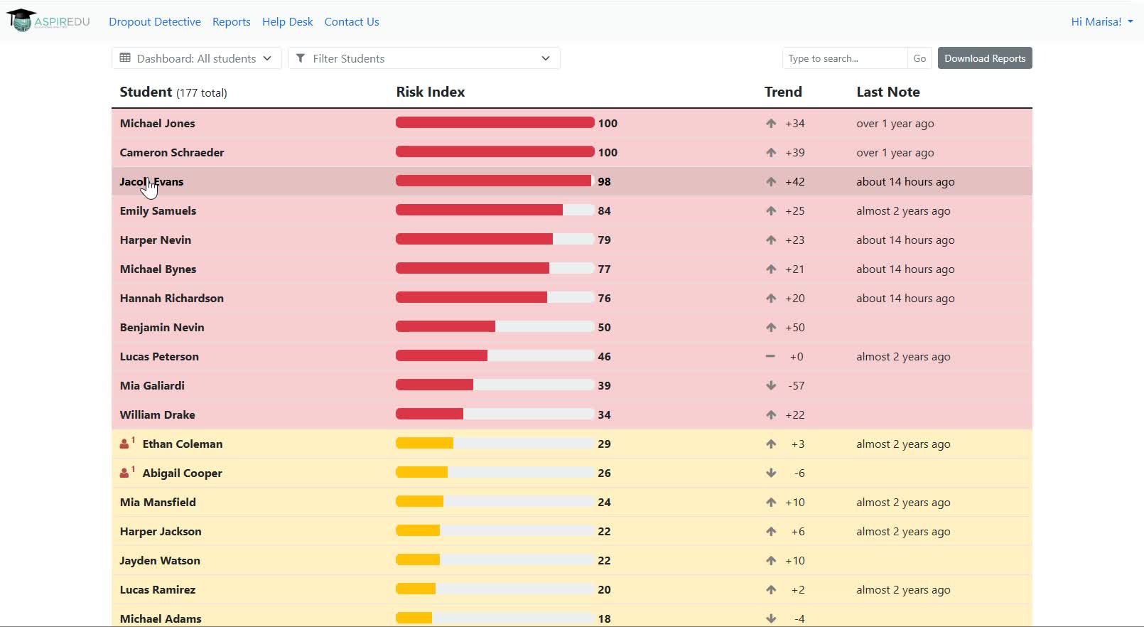Click Lucas Peterson's 'almost 2 years ago' note
The width and height of the screenshot is (1144, 627).
tap(903, 357)
